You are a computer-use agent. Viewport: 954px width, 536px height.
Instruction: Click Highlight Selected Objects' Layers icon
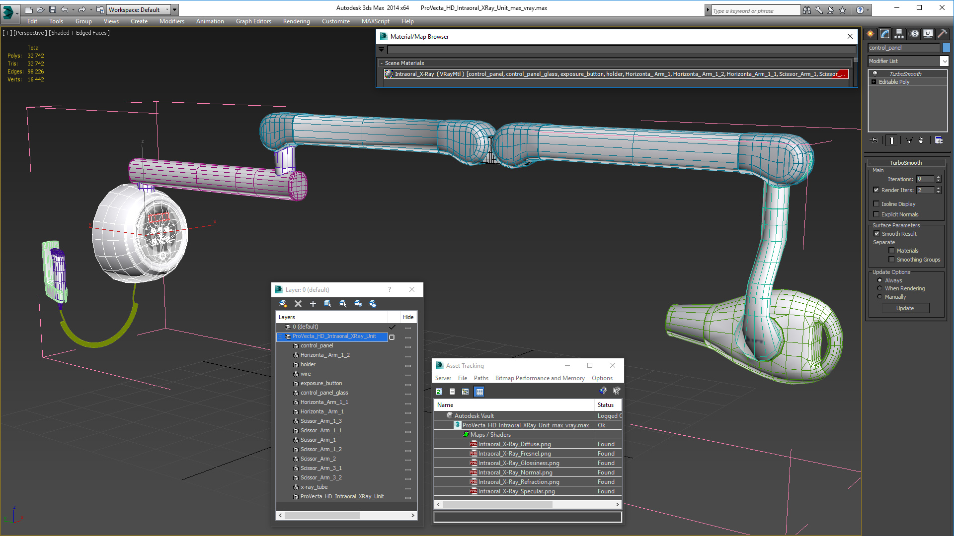pos(343,304)
